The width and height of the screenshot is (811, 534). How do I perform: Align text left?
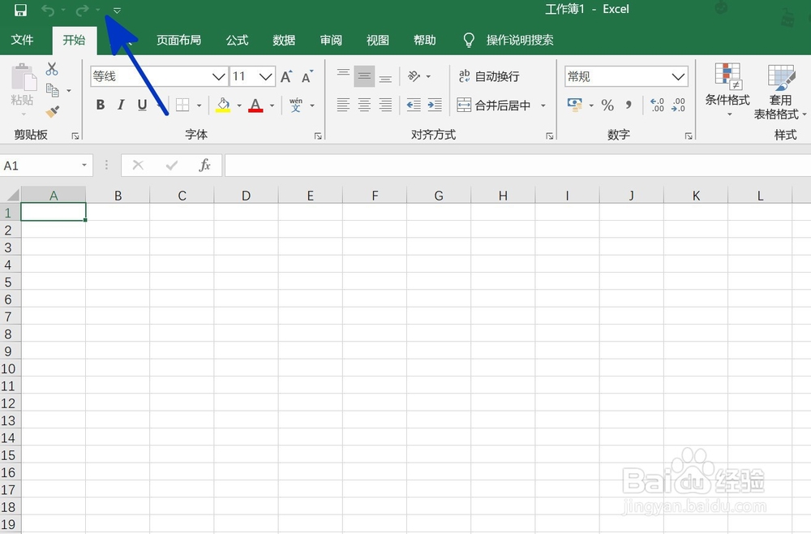343,105
